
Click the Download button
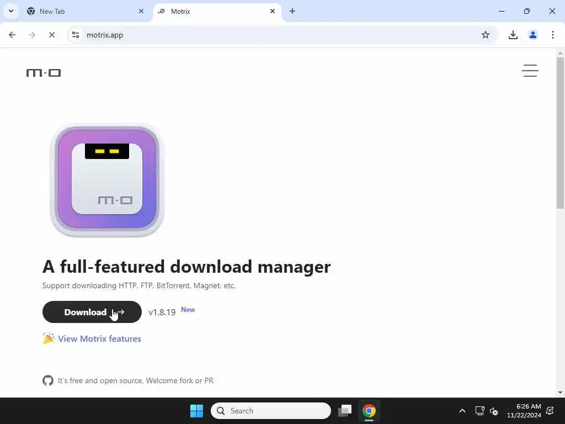[92, 312]
